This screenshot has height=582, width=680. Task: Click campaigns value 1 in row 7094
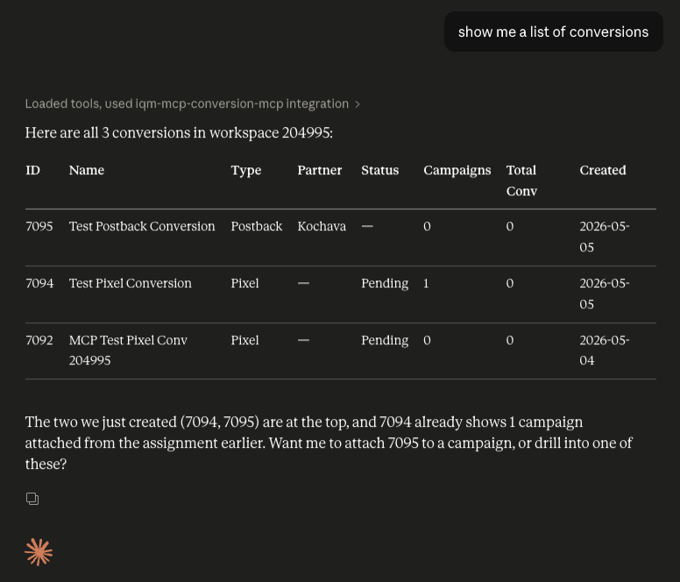coord(426,283)
